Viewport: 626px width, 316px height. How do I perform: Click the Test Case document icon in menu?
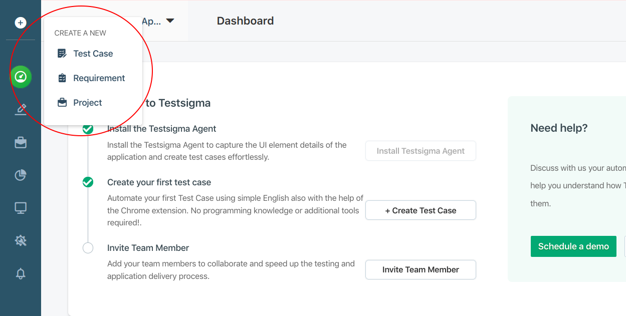coord(62,54)
